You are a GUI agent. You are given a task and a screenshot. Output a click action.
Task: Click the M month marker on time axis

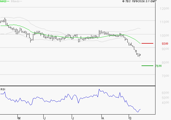[x=19, y=118]
